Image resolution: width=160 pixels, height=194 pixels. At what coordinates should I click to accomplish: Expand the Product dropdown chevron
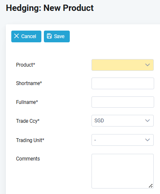click(x=147, y=65)
